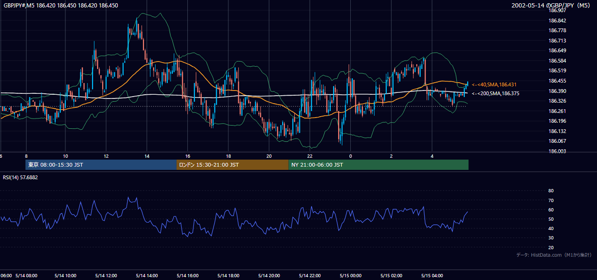Click hour label 8 on chart time axis
Screen dimensions: 597x280
(26, 156)
